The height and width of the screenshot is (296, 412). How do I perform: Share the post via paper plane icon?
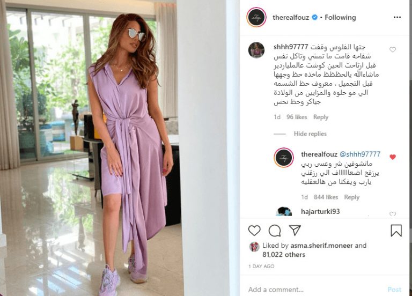pyautogui.click(x=295, y=230)
